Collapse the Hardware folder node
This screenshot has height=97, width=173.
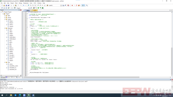(5, 28)
